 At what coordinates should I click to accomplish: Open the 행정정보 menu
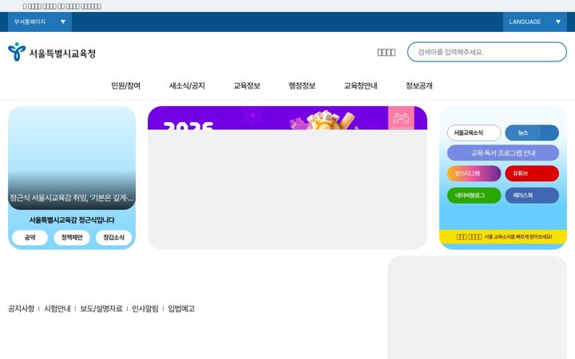[x=302, y=85]
